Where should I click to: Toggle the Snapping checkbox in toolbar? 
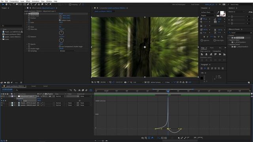coord(70,4)
